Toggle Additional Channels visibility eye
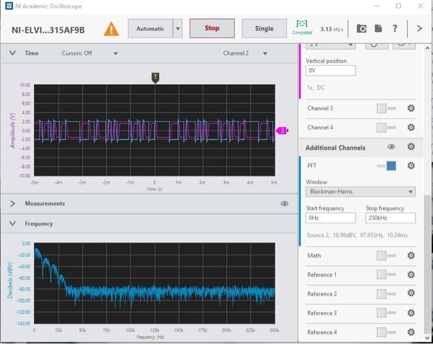This screenshot has width=433, height=344. coord(391,147)
